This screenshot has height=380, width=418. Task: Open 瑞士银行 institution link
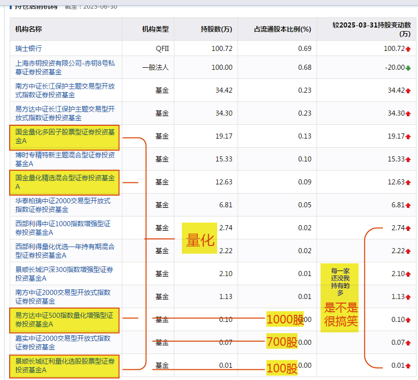(x=29, y=48)
